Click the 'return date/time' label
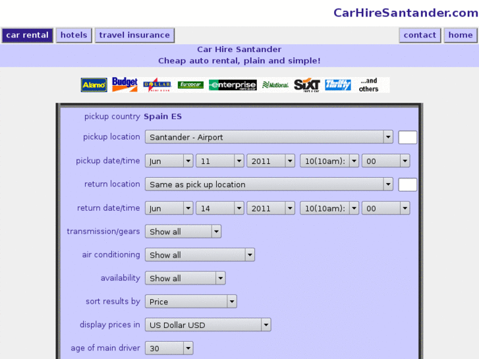 (x=109, y=208)
